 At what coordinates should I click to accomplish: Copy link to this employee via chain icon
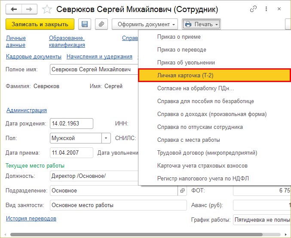[253, 9]
